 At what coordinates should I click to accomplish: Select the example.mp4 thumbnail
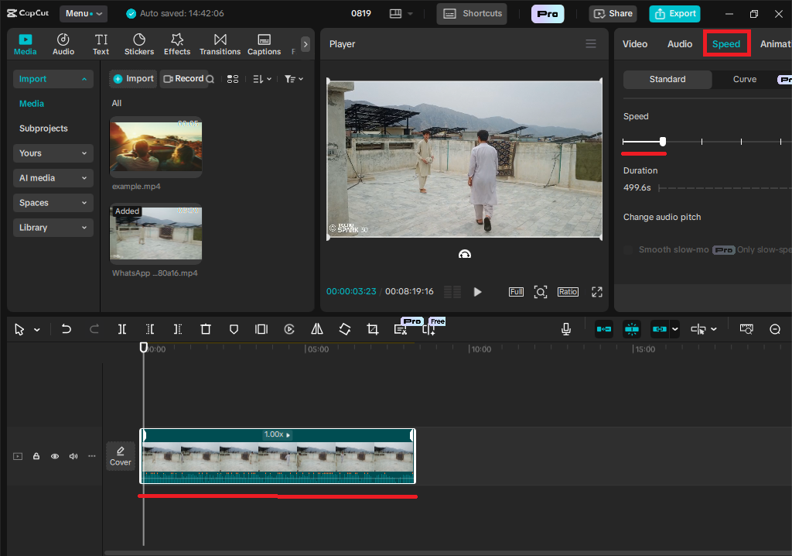(x=155, y=147)
